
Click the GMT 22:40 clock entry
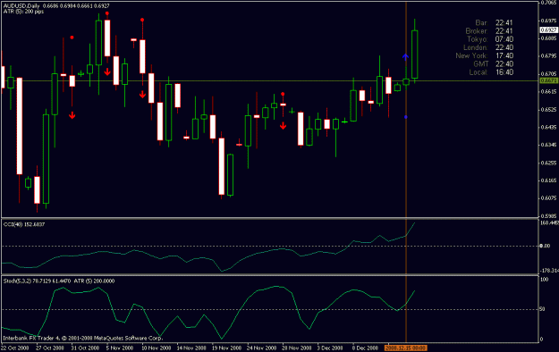coord(494,63)
